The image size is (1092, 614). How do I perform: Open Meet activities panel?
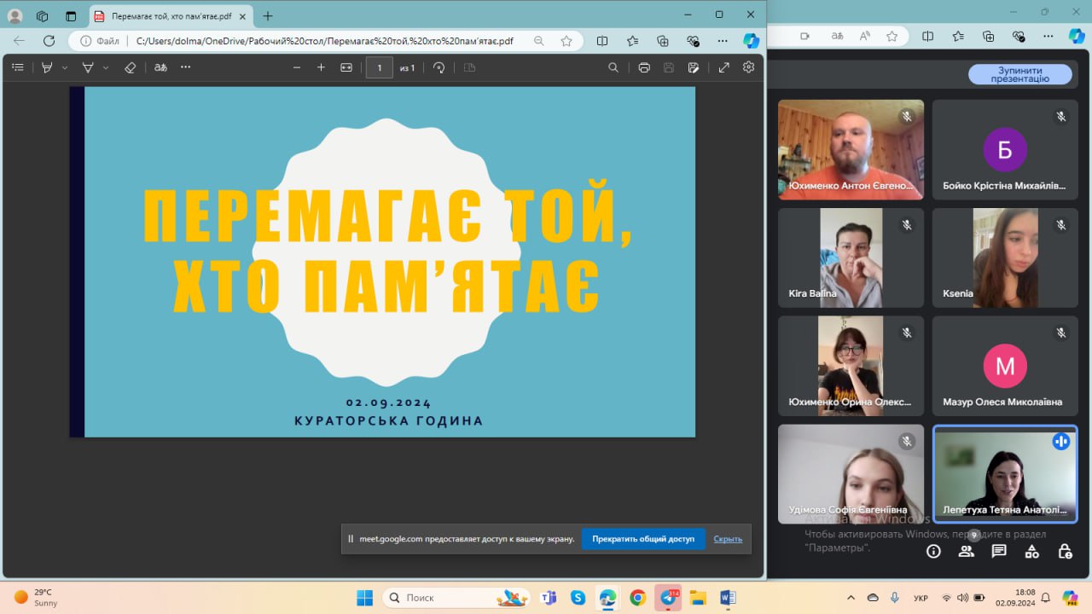(1032, 551)
